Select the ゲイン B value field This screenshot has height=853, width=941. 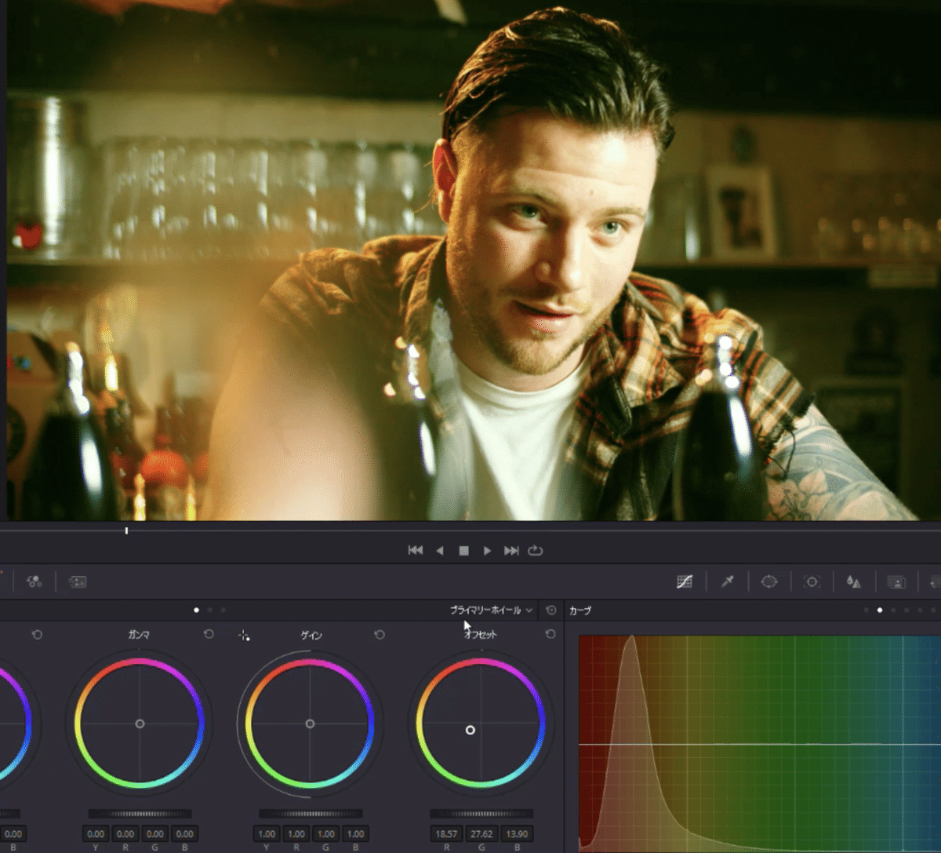coord(356,834)
